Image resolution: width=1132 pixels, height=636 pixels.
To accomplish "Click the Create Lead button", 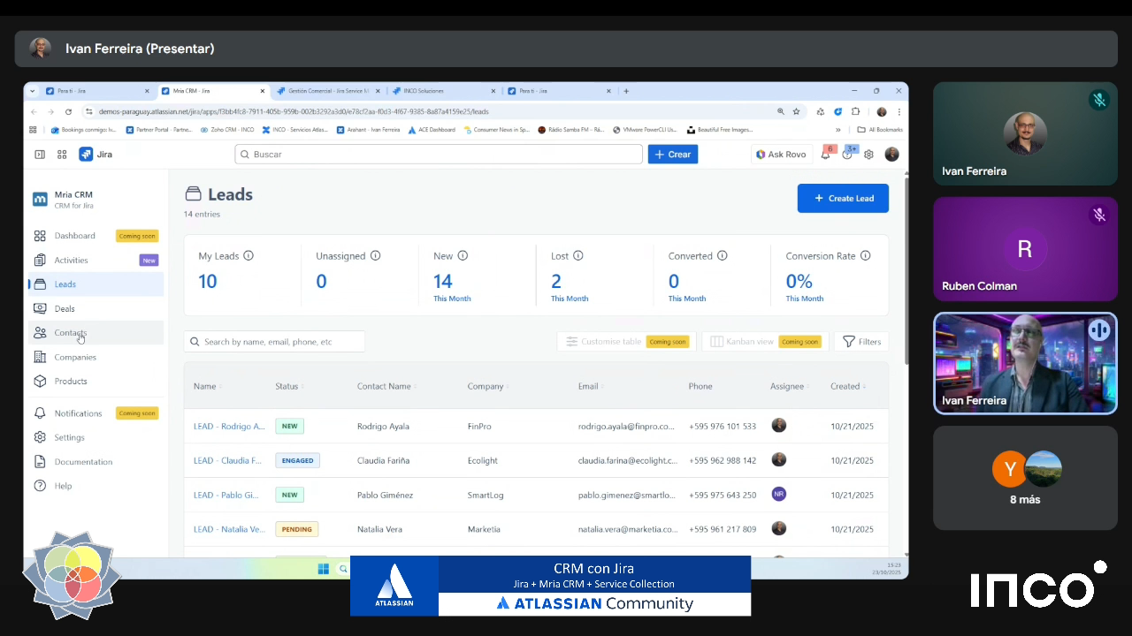I will pyautogui.click(x=843, y=199).
